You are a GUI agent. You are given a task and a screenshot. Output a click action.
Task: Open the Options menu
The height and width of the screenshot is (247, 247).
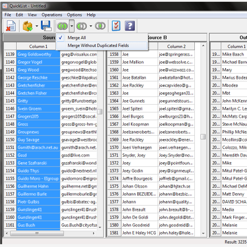tap(74, 15)
